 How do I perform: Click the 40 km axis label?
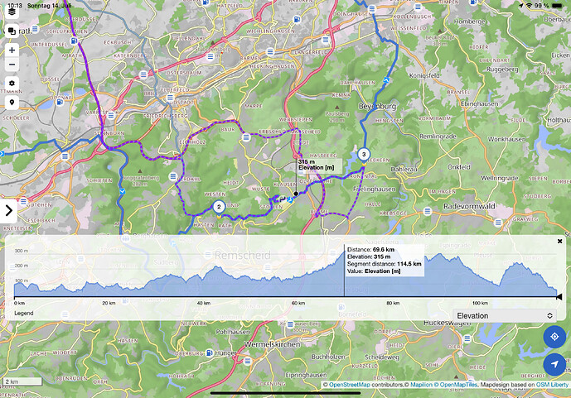click(204, 303)
